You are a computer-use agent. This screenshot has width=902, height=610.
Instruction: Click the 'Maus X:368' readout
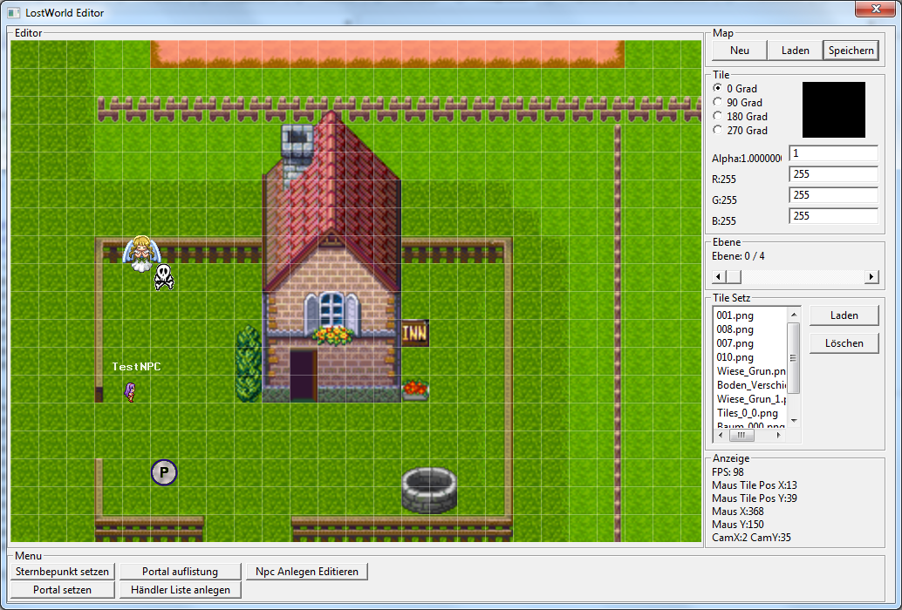[x=737, y=512]
